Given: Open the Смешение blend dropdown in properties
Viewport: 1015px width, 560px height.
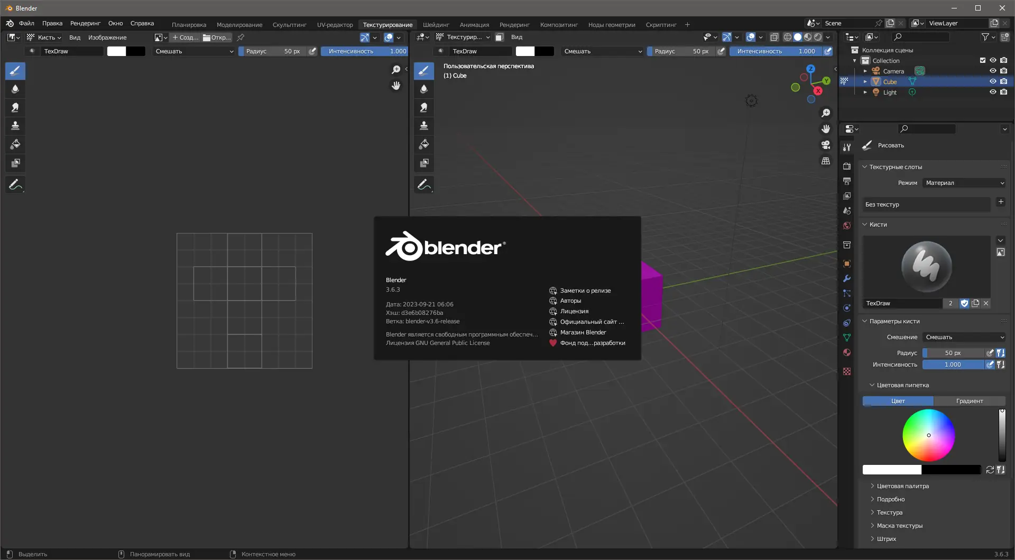Looking at the screenshot, I should [964, 337].
